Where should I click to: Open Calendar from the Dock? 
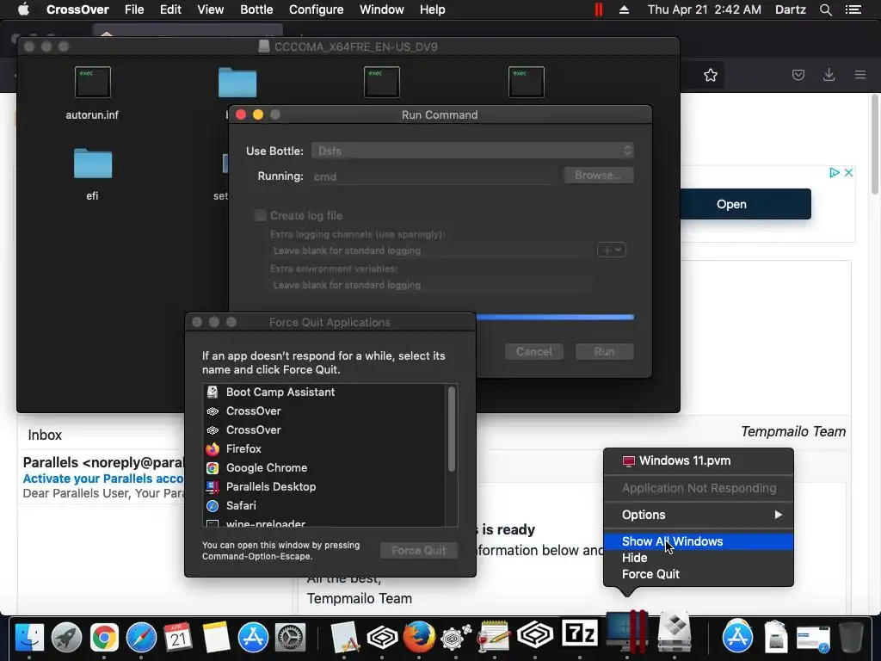(178, 637)
